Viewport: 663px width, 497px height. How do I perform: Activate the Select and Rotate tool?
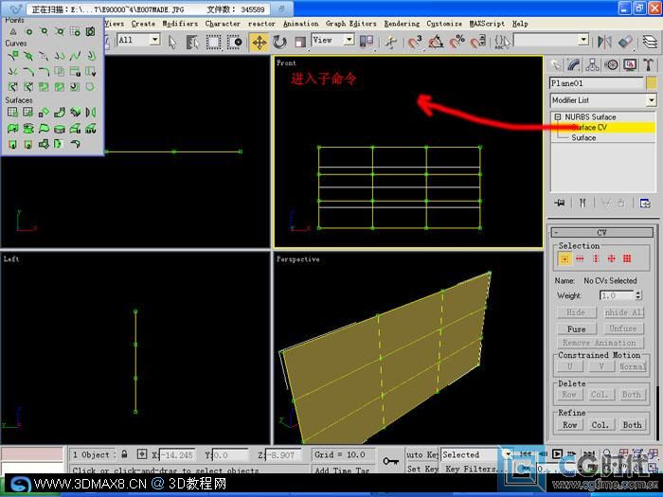click(x=279, y=42)
